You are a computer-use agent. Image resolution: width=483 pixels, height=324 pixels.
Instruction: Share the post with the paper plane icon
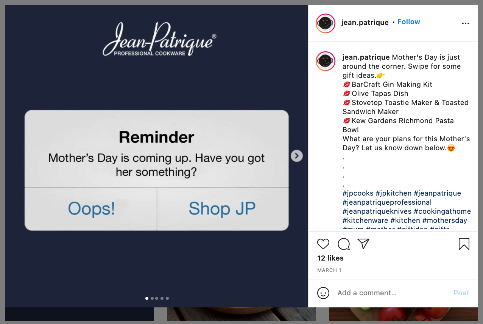click(x=363, y=244)
